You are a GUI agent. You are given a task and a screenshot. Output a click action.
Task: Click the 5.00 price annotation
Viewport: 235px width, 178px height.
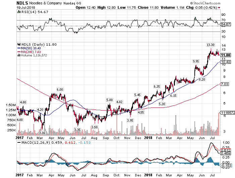click(x=109, y=100)
